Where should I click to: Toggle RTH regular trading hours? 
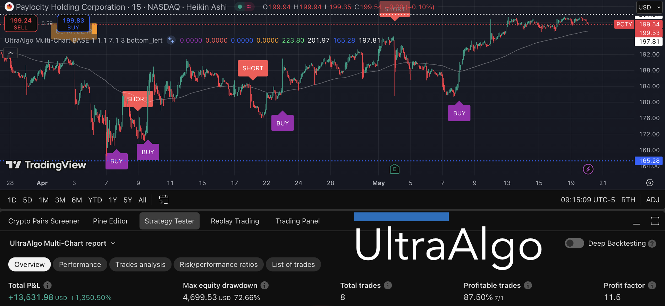pos(628,200)
